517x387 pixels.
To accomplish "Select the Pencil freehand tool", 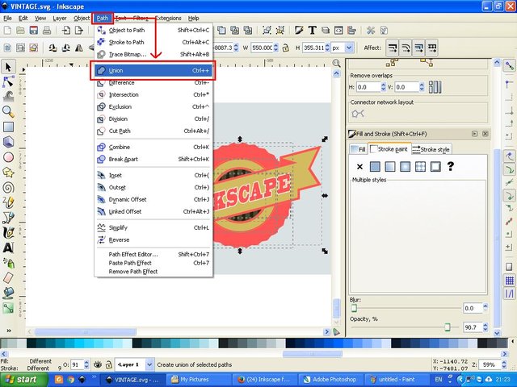I will click(8, 202).
